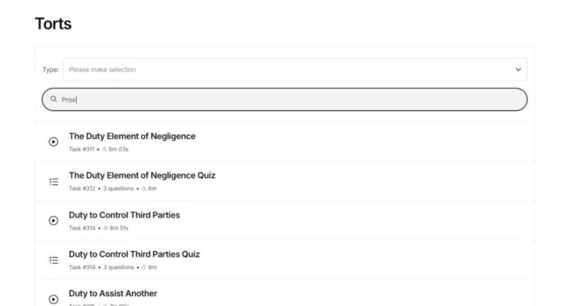This screenshot has height=306, width=580.
Task: Open 'Duty to Control Third Parties' lesson
Action: pos(124,215)
